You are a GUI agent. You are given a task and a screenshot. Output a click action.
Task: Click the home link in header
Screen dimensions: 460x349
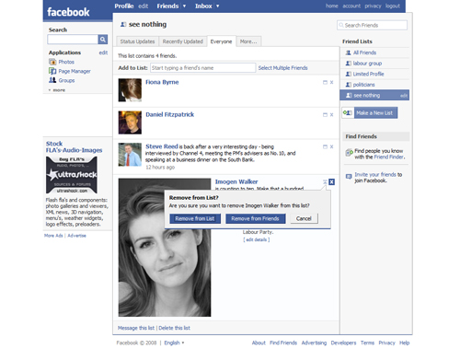(x=332, y=6)
